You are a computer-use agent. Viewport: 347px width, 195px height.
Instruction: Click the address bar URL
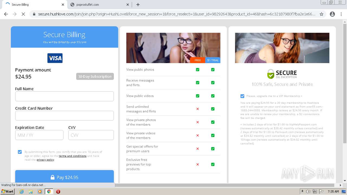pos(177,14)
